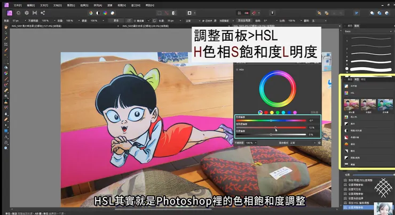Screen dimensions: 395x215
Task: Open the hardness 100% dropdown
Action: [x=103, y=21]
